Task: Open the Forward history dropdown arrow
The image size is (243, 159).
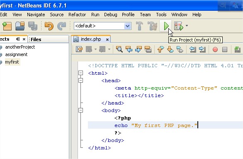Action: (109, 49)
